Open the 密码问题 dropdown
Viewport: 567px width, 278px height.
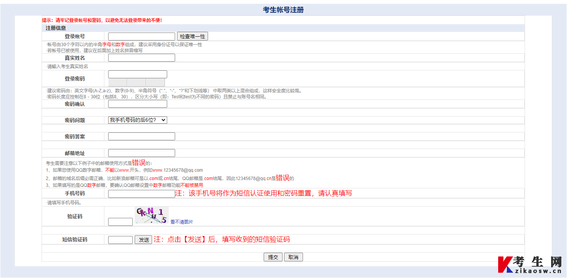pos(138,120)
